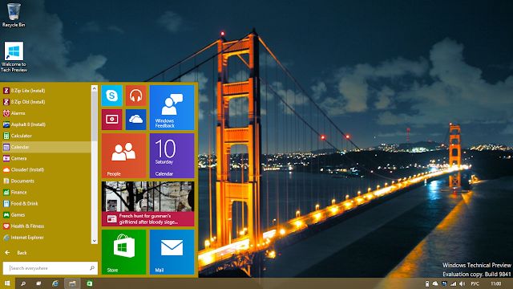Image resolution: width=513 pixels, height=289 pixels.
Task: Open Calculator from the app list
Action: 46,136
